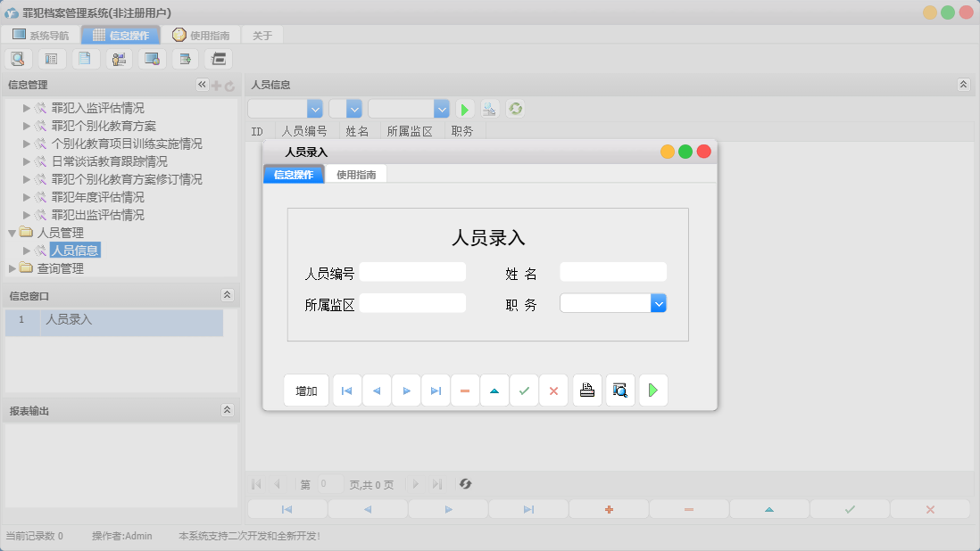Switch to the 系统导航 tab
The width and height of the screenshot is (980, 551).
click(37, 35)
